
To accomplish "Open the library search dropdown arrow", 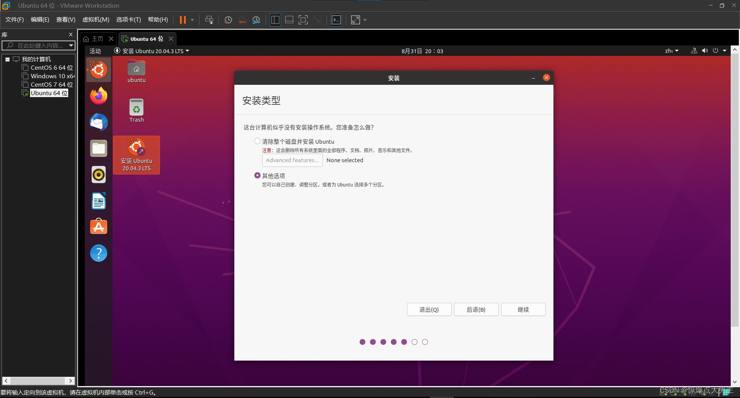I will click(71, 45).
